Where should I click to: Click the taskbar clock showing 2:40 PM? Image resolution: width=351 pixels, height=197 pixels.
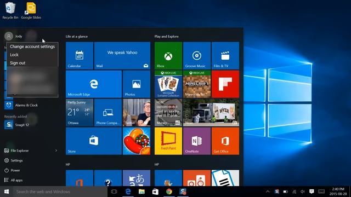pyautogui.click(x=338, y=192)
